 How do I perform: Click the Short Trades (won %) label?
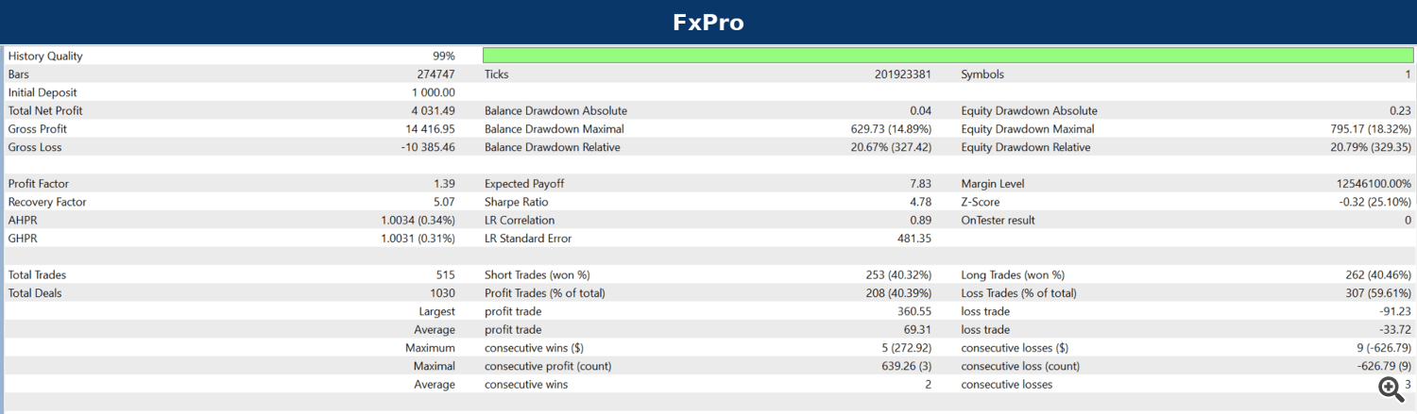(537, 274)
